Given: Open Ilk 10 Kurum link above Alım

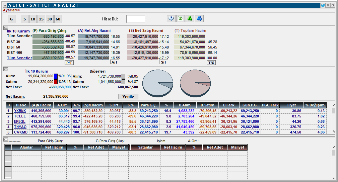Looking at the screenshot, I should point(37,71).
